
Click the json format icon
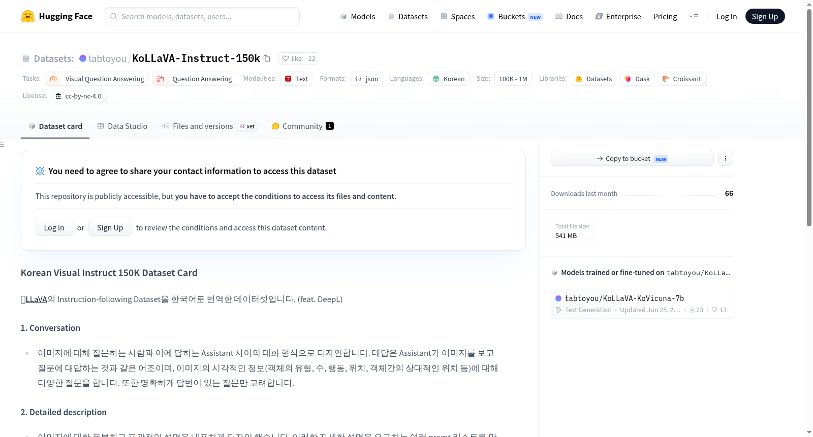pyautogui.click(x=358, y=79)
